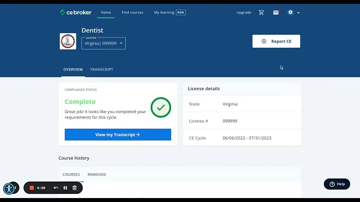Click the 4:59 recording timer
The height and width of the screenshot is (202, 360).
pos(41,188)
